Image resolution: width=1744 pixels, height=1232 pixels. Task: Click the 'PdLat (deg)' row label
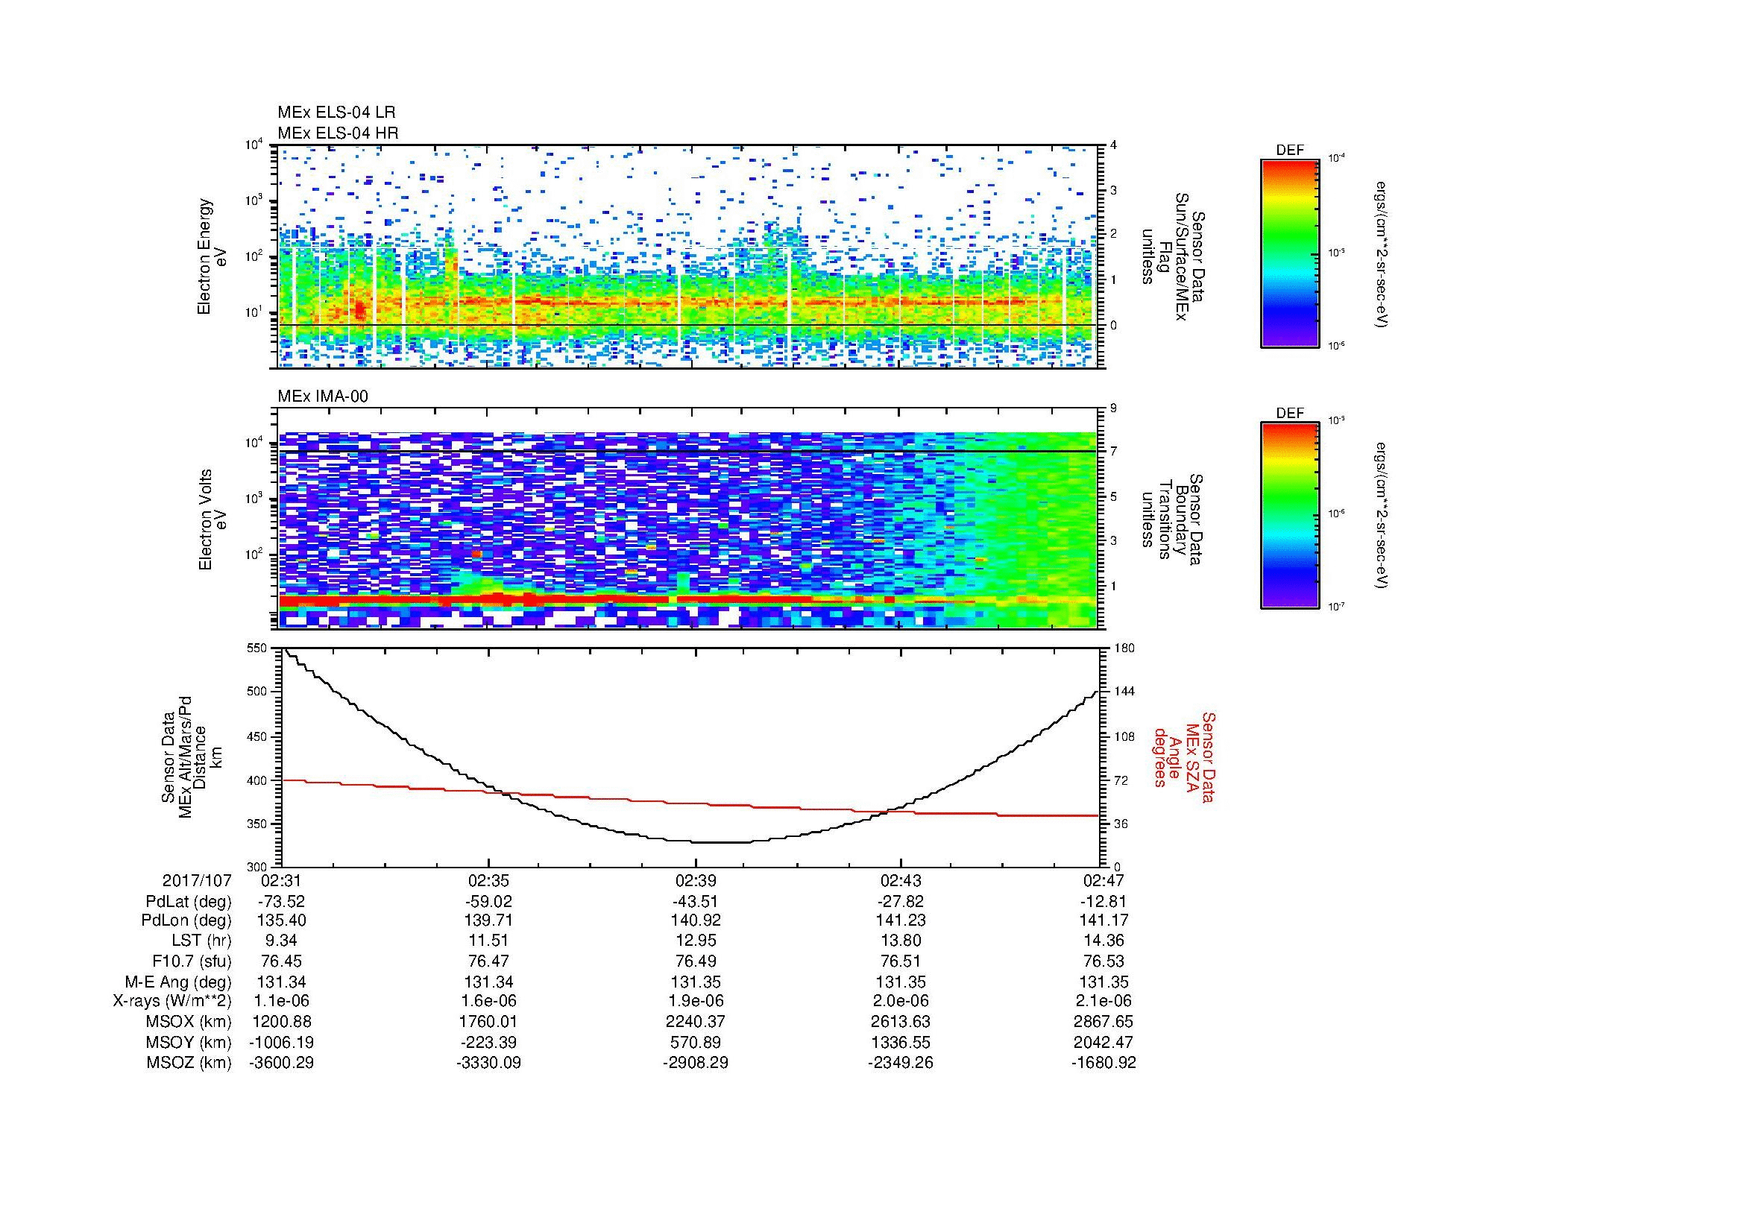pyautogui.click(x=189, y=902)
